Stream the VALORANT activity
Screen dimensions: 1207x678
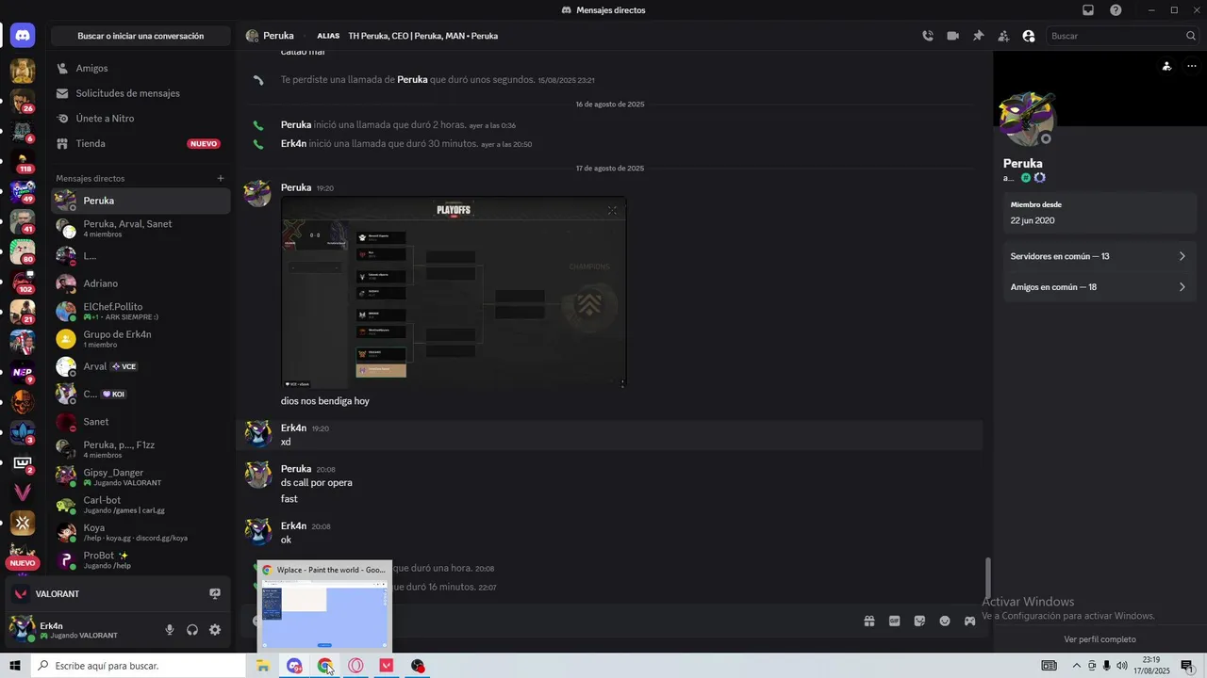[x=215, y=594]
